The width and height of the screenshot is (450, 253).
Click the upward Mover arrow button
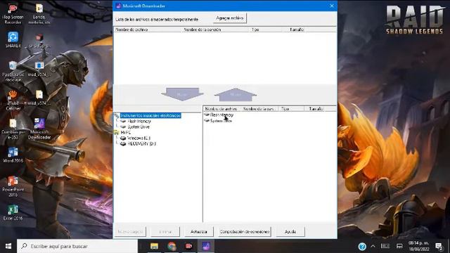coord(236,95)
